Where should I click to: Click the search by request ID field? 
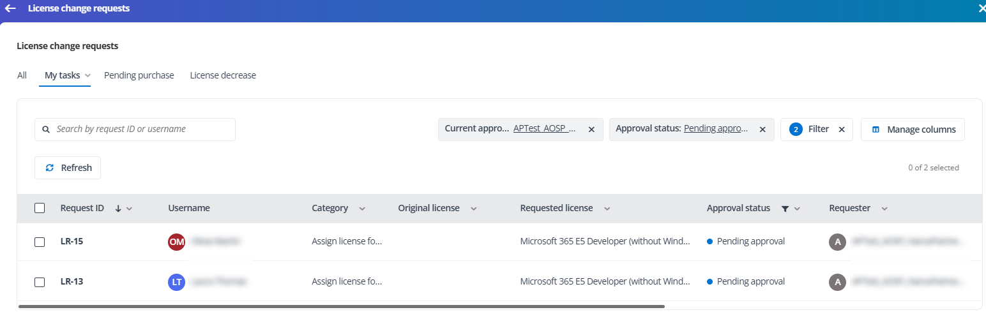point(140,129)
